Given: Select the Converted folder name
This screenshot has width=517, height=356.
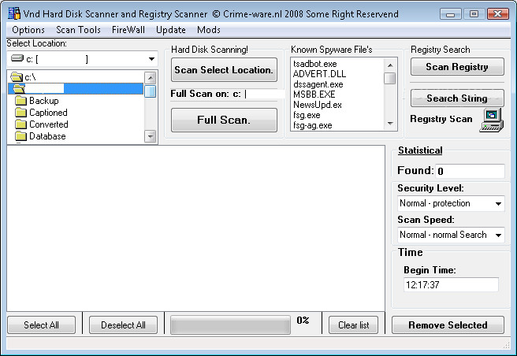Looking at the screenshot, I should [x=49, y=124].
